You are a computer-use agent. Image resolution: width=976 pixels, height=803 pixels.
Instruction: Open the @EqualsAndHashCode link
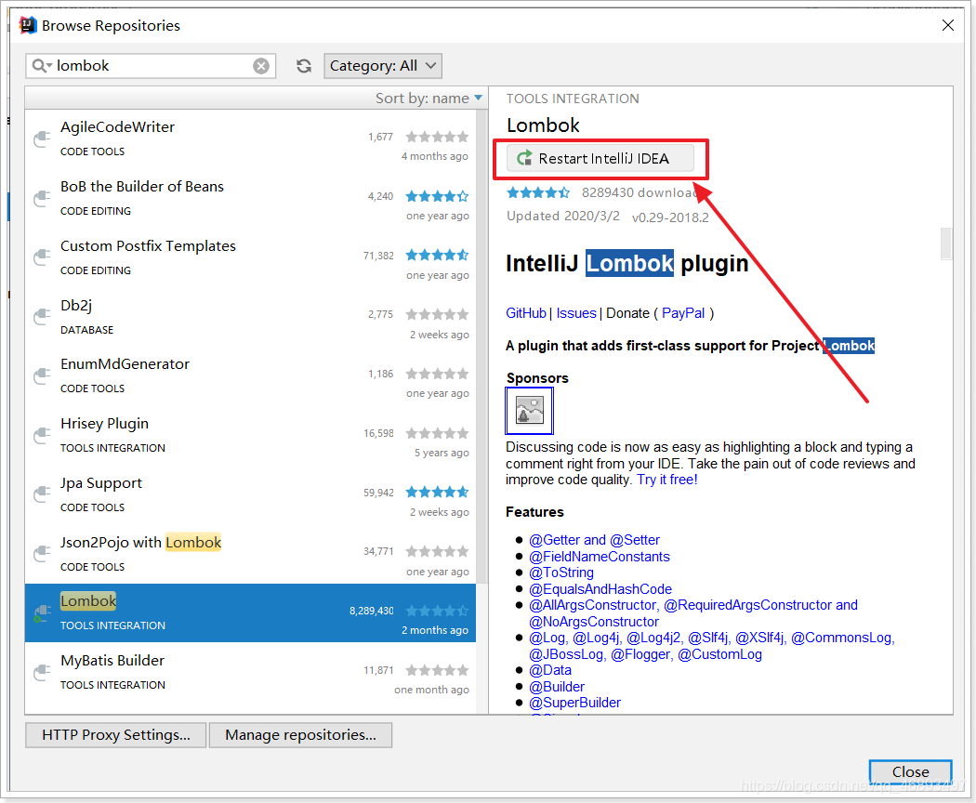pyautogui.click(x=600, y=589)
